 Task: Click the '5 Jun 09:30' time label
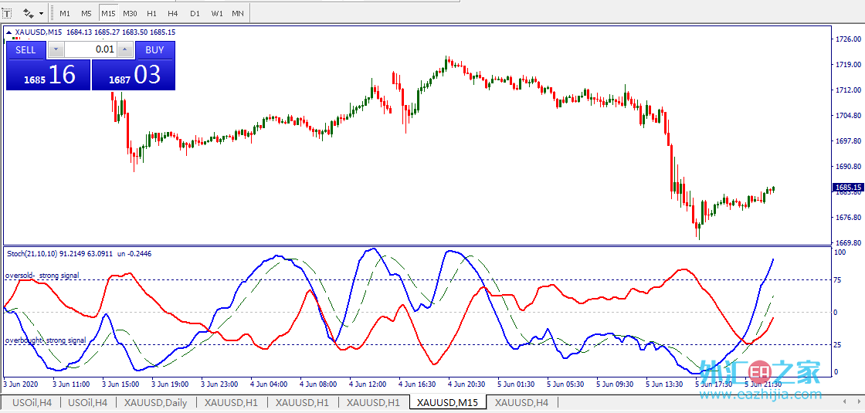pos(616,384)
